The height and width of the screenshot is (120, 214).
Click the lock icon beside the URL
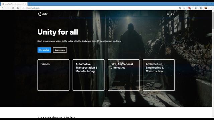pyautogui.click(x=23, y=8)
